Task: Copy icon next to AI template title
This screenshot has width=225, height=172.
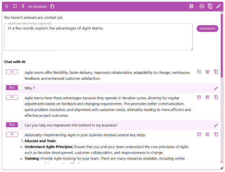Action: point(53,6)
